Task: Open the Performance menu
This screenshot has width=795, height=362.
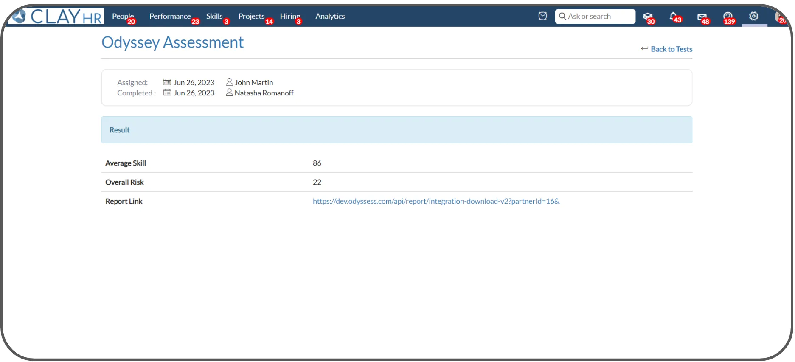Action: pyautogui.click(x=170, y=16)
